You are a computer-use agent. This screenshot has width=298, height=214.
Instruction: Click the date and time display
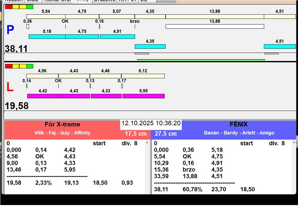point(151,123)
